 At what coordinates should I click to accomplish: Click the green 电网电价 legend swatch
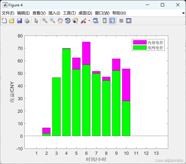[x=140, y=48]
